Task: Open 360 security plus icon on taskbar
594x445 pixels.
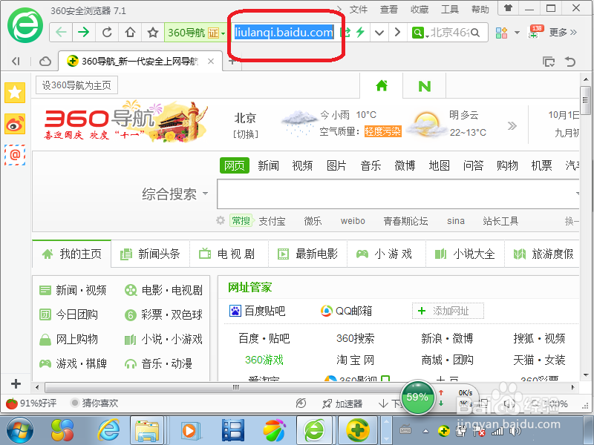Action: point(358,430)
